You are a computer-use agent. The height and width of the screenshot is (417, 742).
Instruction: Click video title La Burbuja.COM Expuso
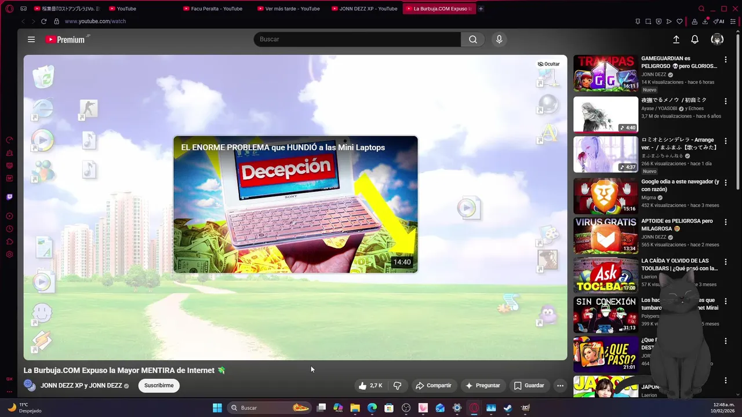pos(124,370)
